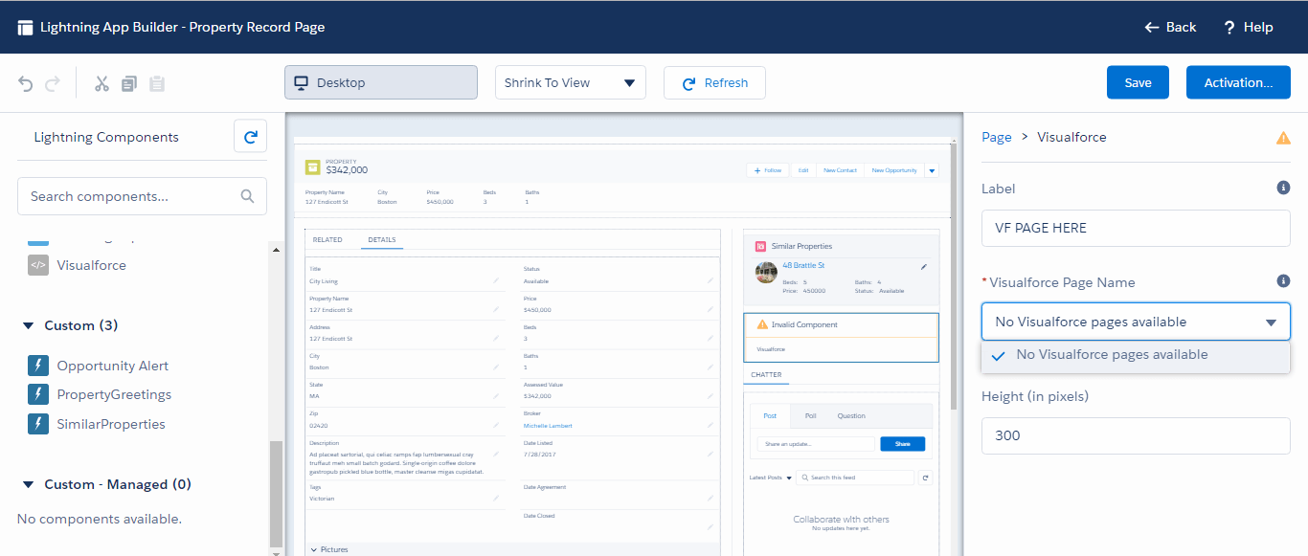Click the Visualforce component icon in the sidebar
This screenshot has height=556, width=1308.
click(36, 265)
